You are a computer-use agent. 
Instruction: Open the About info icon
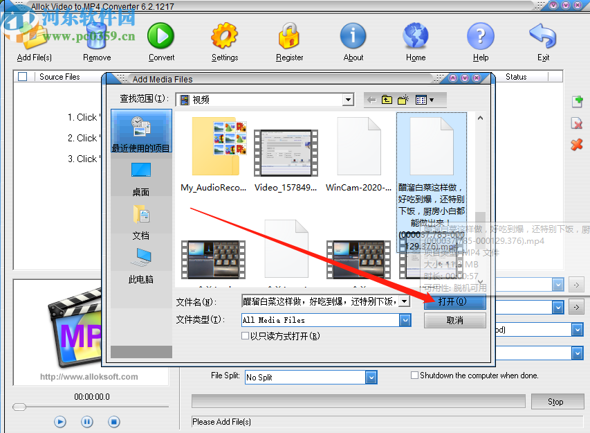tap(353, 35)
